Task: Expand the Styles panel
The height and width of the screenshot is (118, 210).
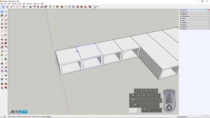Action: click(x=195, y=18)
